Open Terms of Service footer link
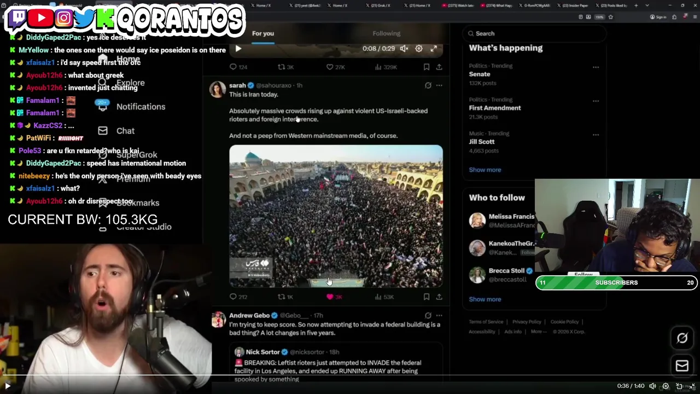This screenshot has height=394, width=700. (486, 322)
